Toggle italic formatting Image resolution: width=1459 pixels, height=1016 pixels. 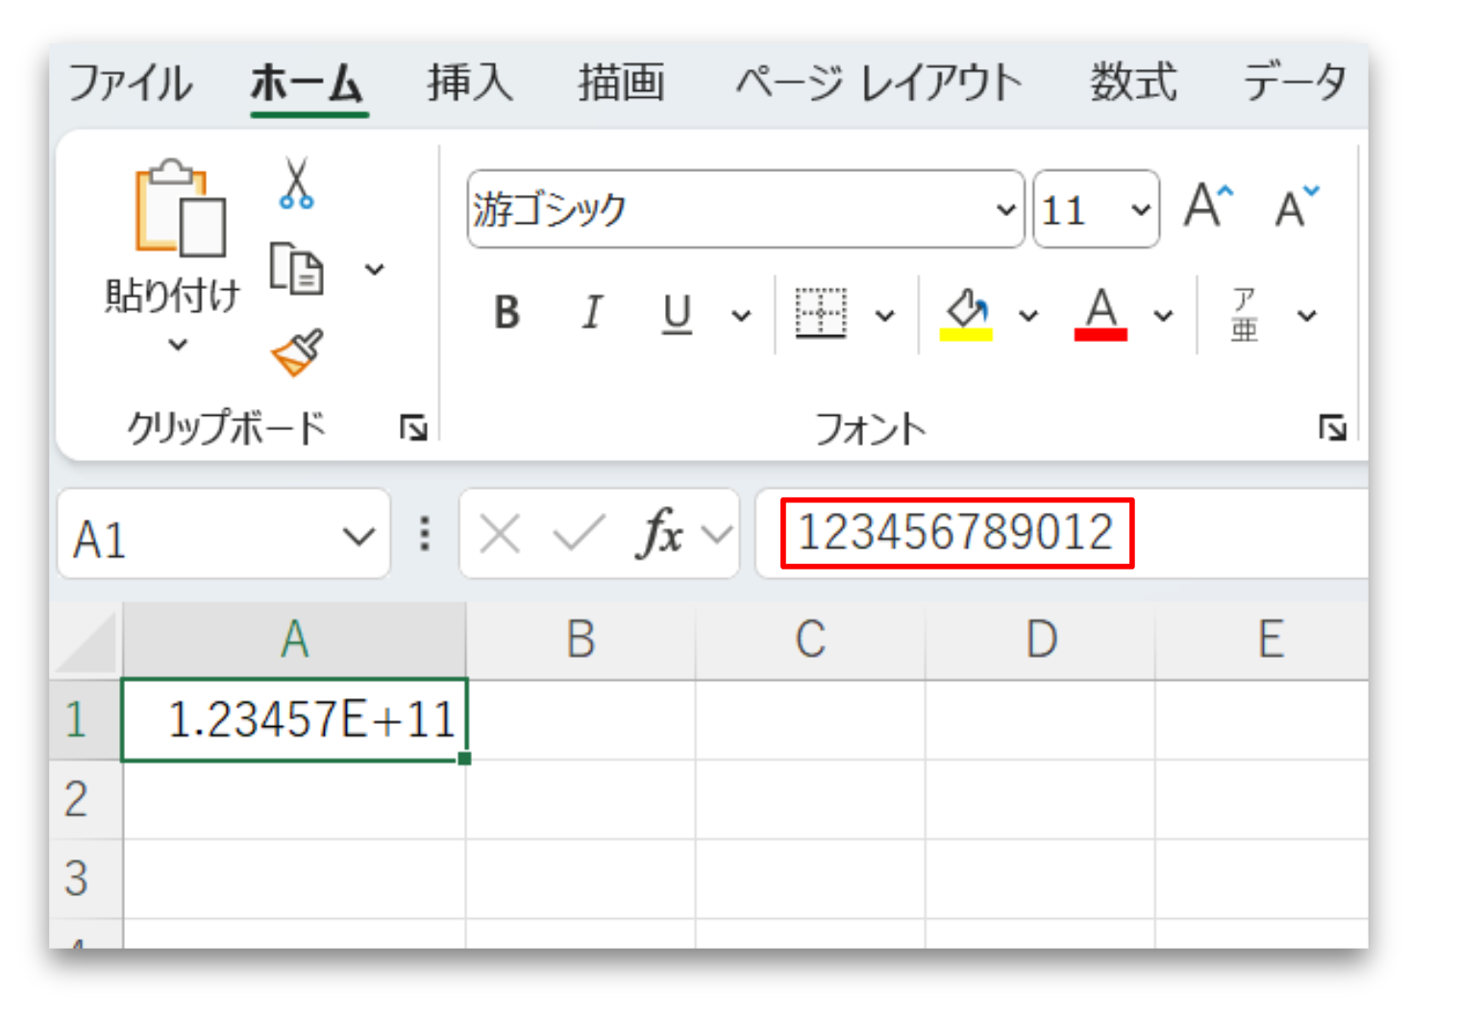click(x=592, y=313)
